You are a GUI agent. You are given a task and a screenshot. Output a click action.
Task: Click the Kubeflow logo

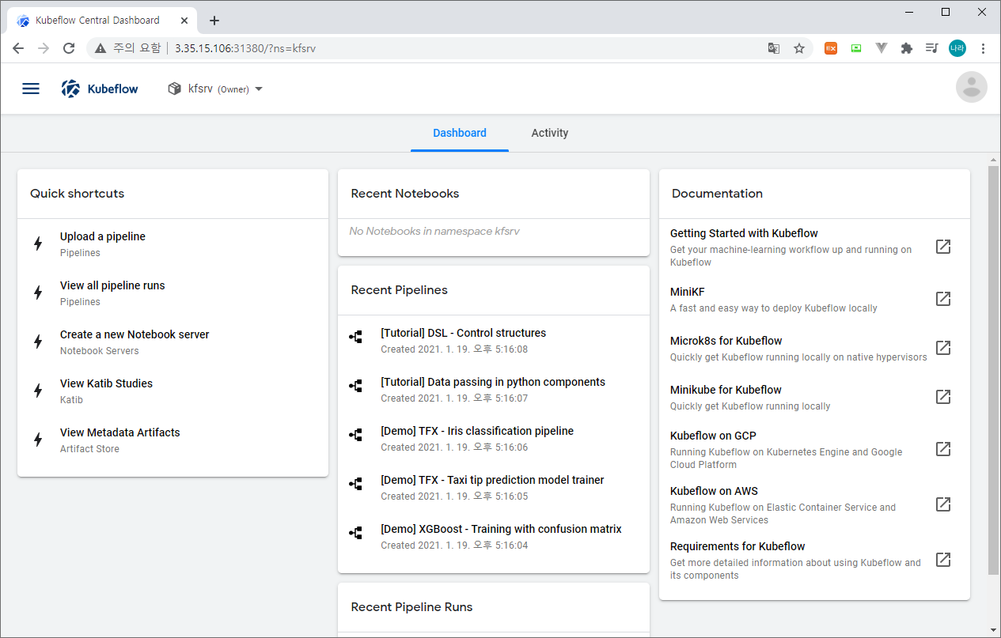pos(100,89)
